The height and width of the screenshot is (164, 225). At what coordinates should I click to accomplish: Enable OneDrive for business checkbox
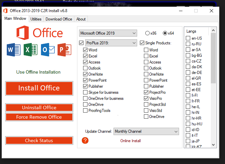pos(85,98)
